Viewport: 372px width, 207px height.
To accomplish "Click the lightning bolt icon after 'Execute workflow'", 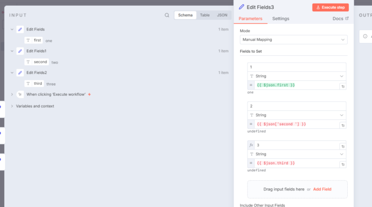I will [89, 94].
